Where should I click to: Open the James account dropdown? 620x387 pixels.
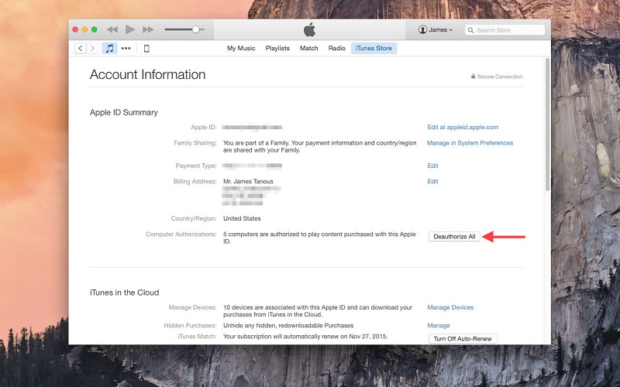436,29
